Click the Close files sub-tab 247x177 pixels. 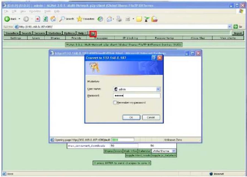click(x=198, y=38)
